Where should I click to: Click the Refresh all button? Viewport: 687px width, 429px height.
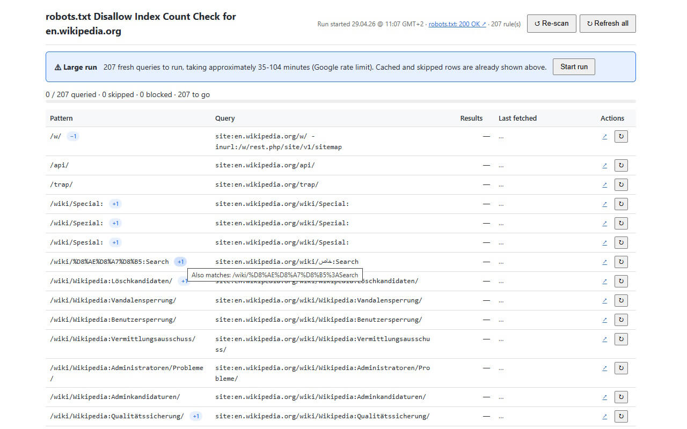click(608, 24)
